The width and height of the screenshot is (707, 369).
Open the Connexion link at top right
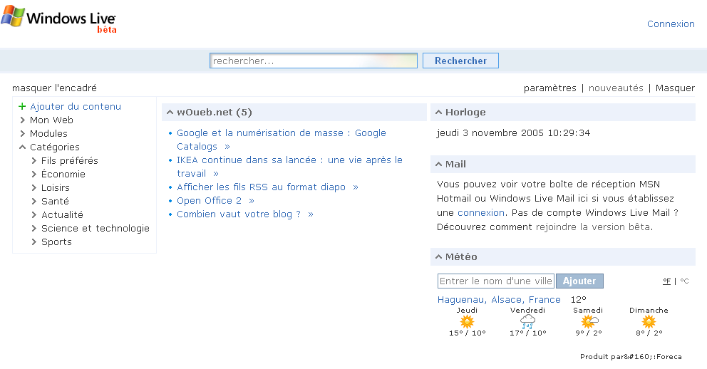pos(671,24)
